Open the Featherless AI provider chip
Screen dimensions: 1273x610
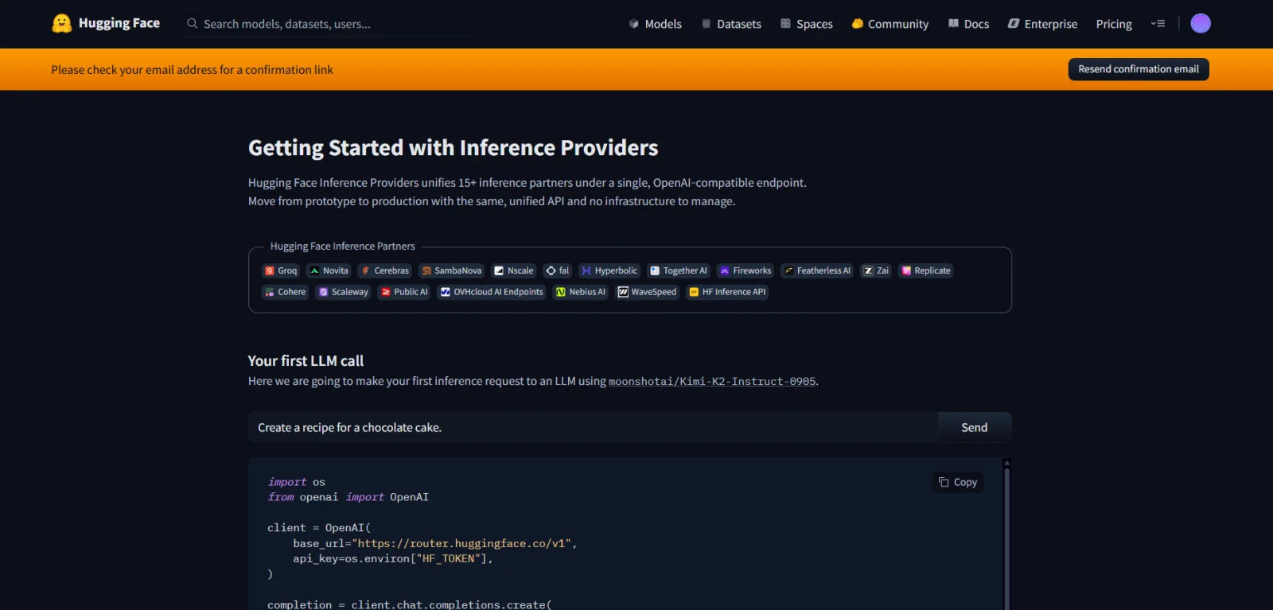tap(817, 270)
